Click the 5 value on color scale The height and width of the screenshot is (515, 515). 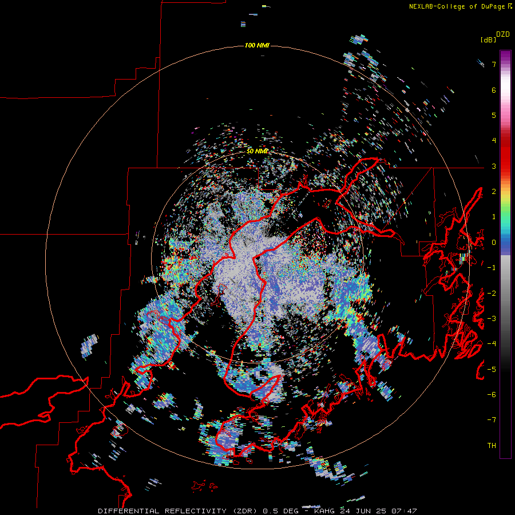[x=494, y=115]
